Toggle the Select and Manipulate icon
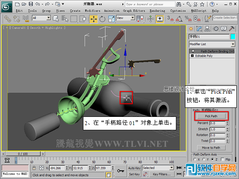 pos(150,19)
